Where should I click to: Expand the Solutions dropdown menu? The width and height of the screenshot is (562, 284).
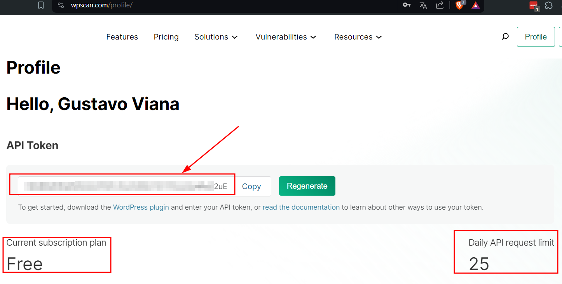[216, 37]
